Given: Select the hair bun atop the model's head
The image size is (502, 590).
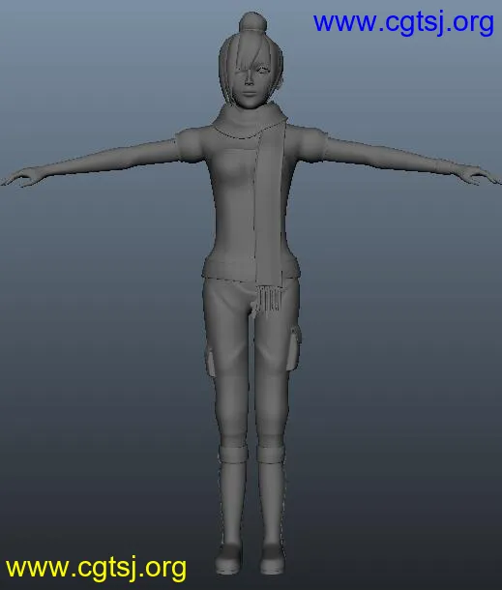Looking at the screenshot, I should pyautogui.click(x=252, y=22).
